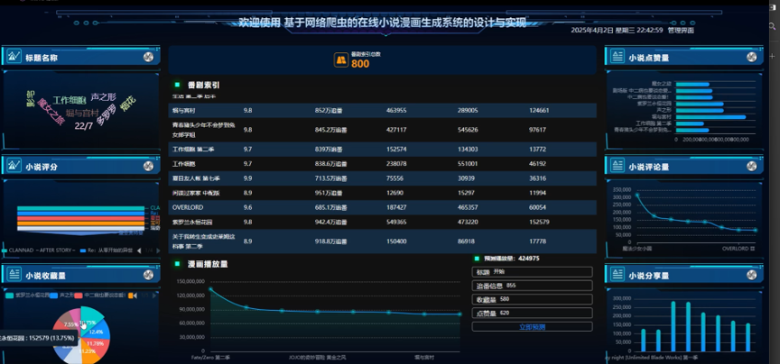Viewport: 780px width, 364px height.
Task: Click word cloud term 工作细胞
Action: (70, 100)
